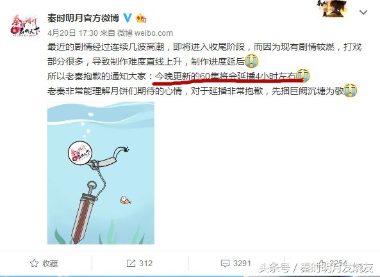Click the star 收藏 favorite icon

[x=34, y=263]
